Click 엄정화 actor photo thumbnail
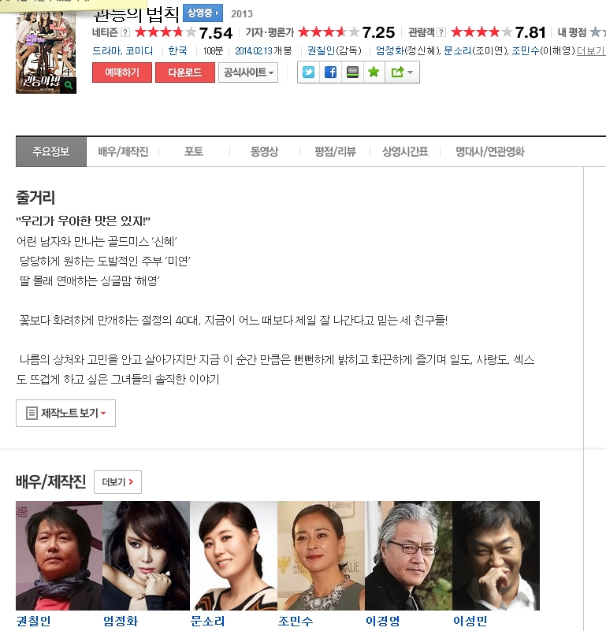 [146, 555]
